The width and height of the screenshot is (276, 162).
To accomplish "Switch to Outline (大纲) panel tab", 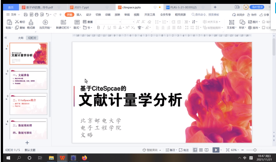I will (21, 38).
